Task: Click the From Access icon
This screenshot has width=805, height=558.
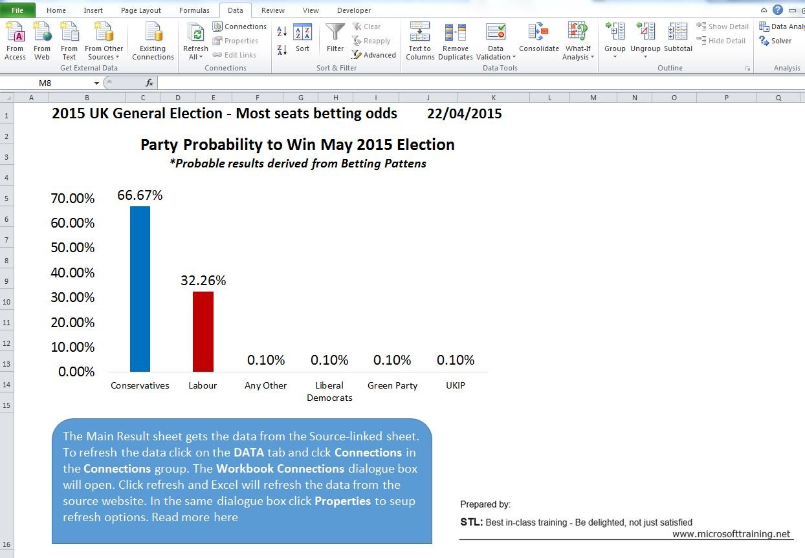Action: 15,32
